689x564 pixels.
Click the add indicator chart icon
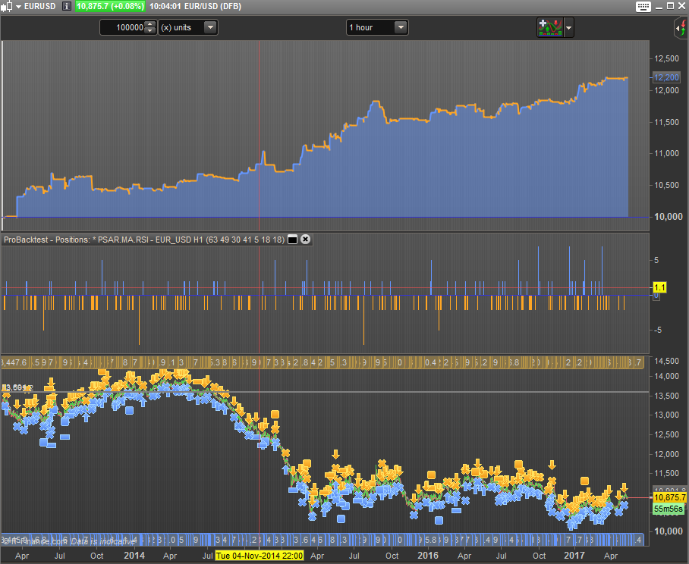point(549,27)
